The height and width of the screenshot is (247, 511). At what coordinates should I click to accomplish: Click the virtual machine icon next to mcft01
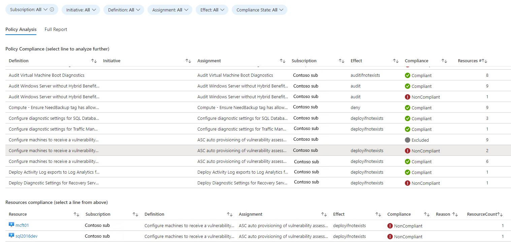point(11,225)
